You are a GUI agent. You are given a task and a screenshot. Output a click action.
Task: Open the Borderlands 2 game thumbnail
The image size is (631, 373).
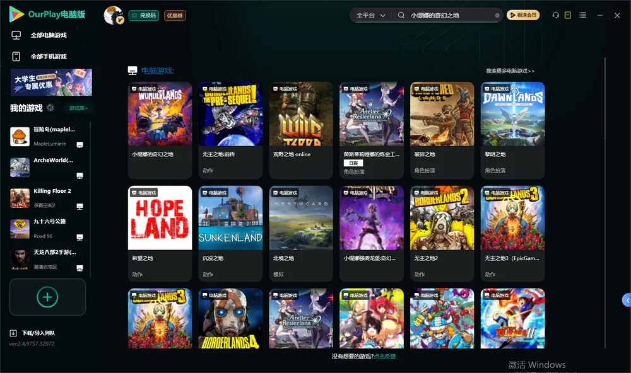[x=442, y=218]
